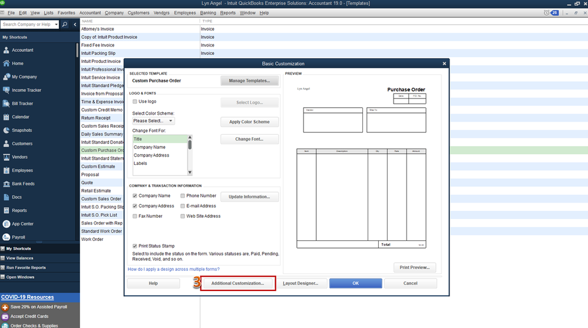Open the App Center shortcut icon
The width and height of the screenshot is (588, 328).
[x=6, y=224]
